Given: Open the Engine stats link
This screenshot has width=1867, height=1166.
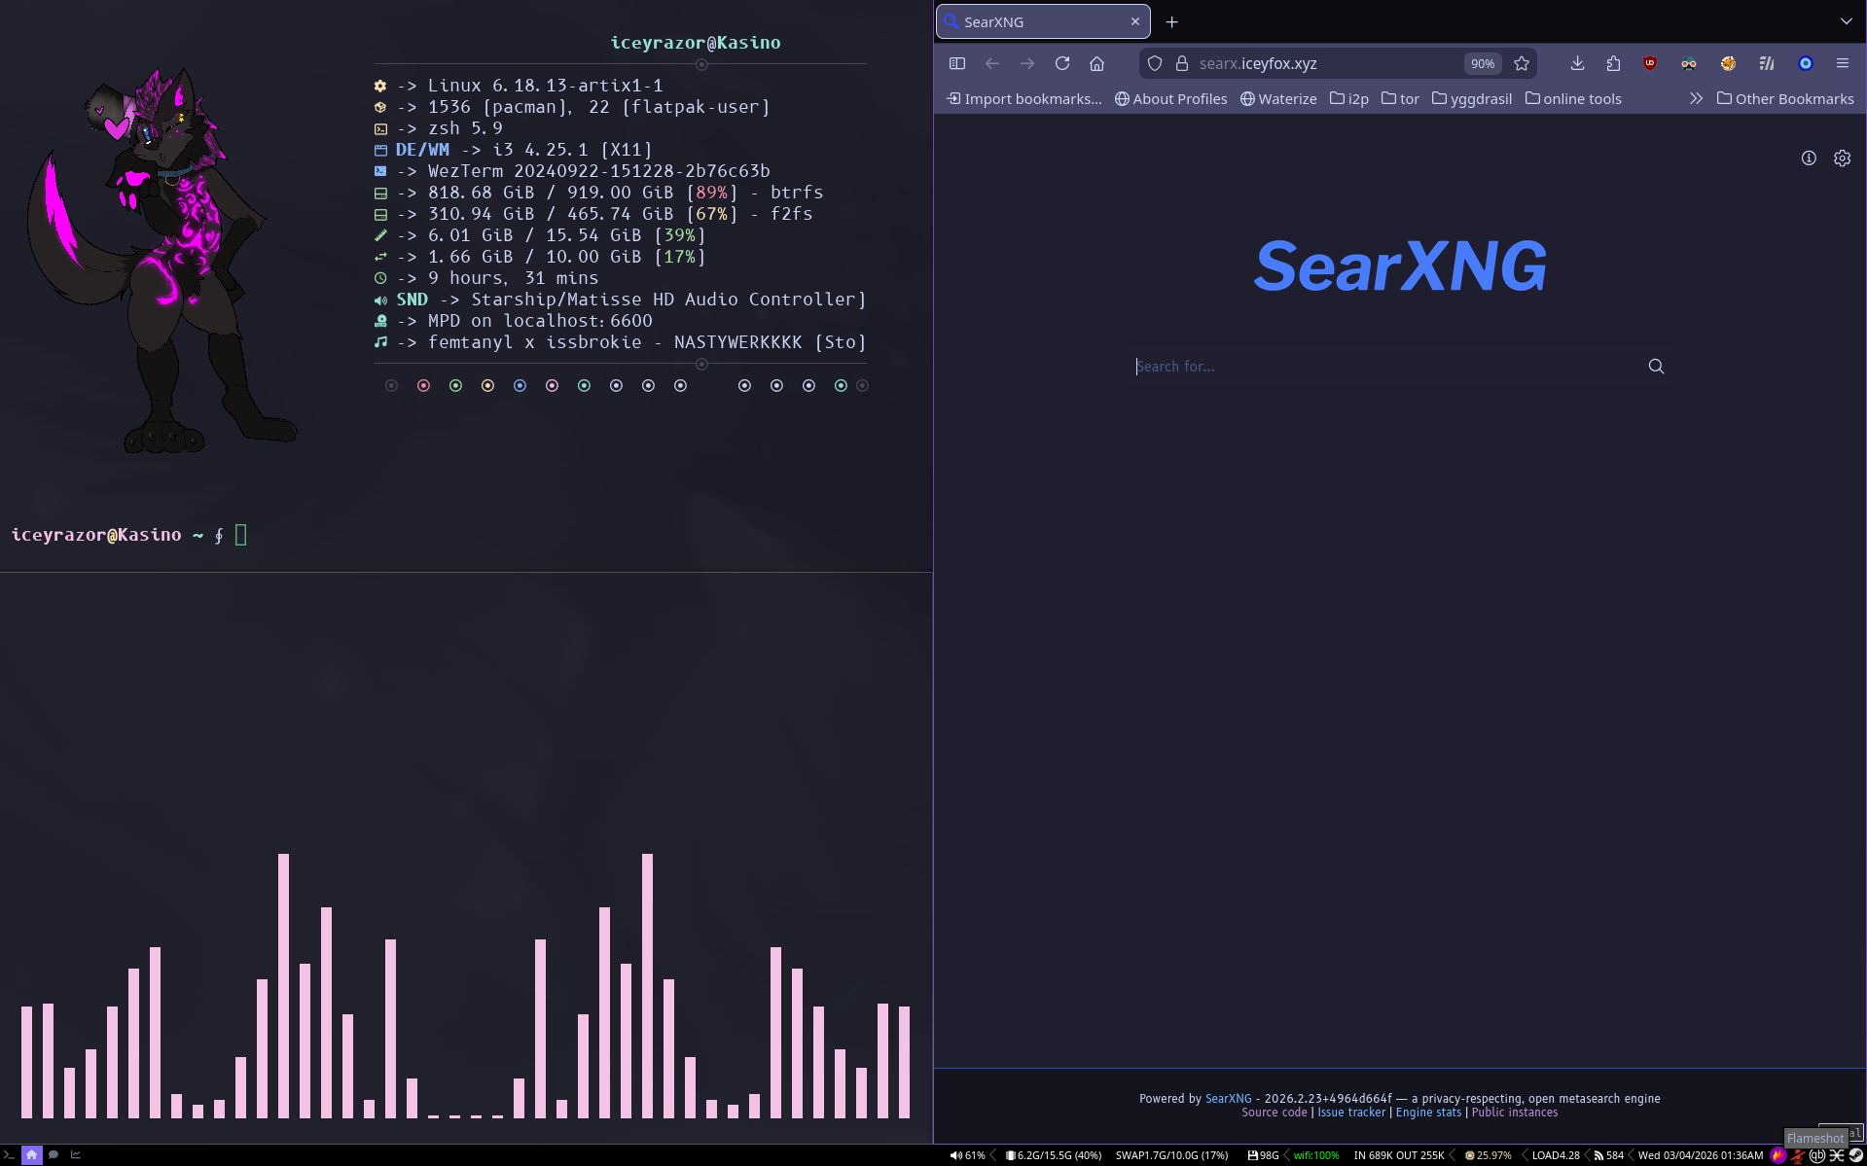Looking at the screenshot, I should click(x=1428, y=1113).
